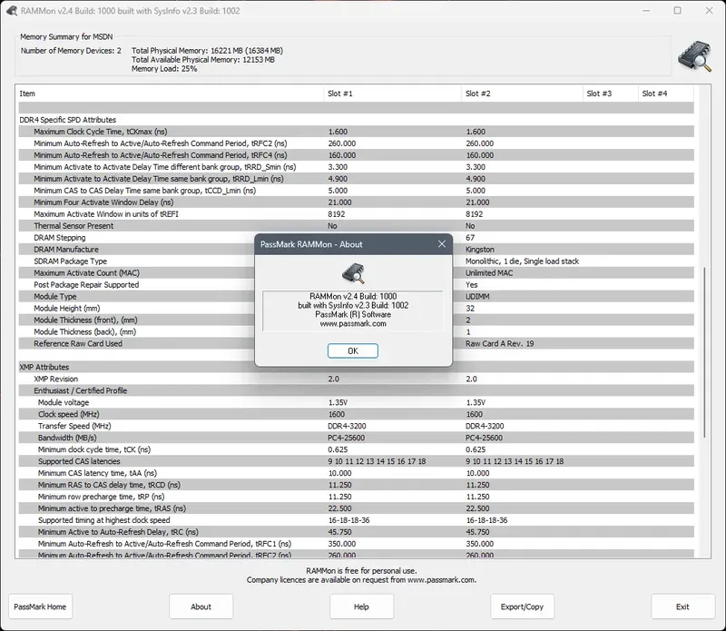Select 'DRAM Stepping' row
This screenshot has width=726, height=631.
coord(356,238)
